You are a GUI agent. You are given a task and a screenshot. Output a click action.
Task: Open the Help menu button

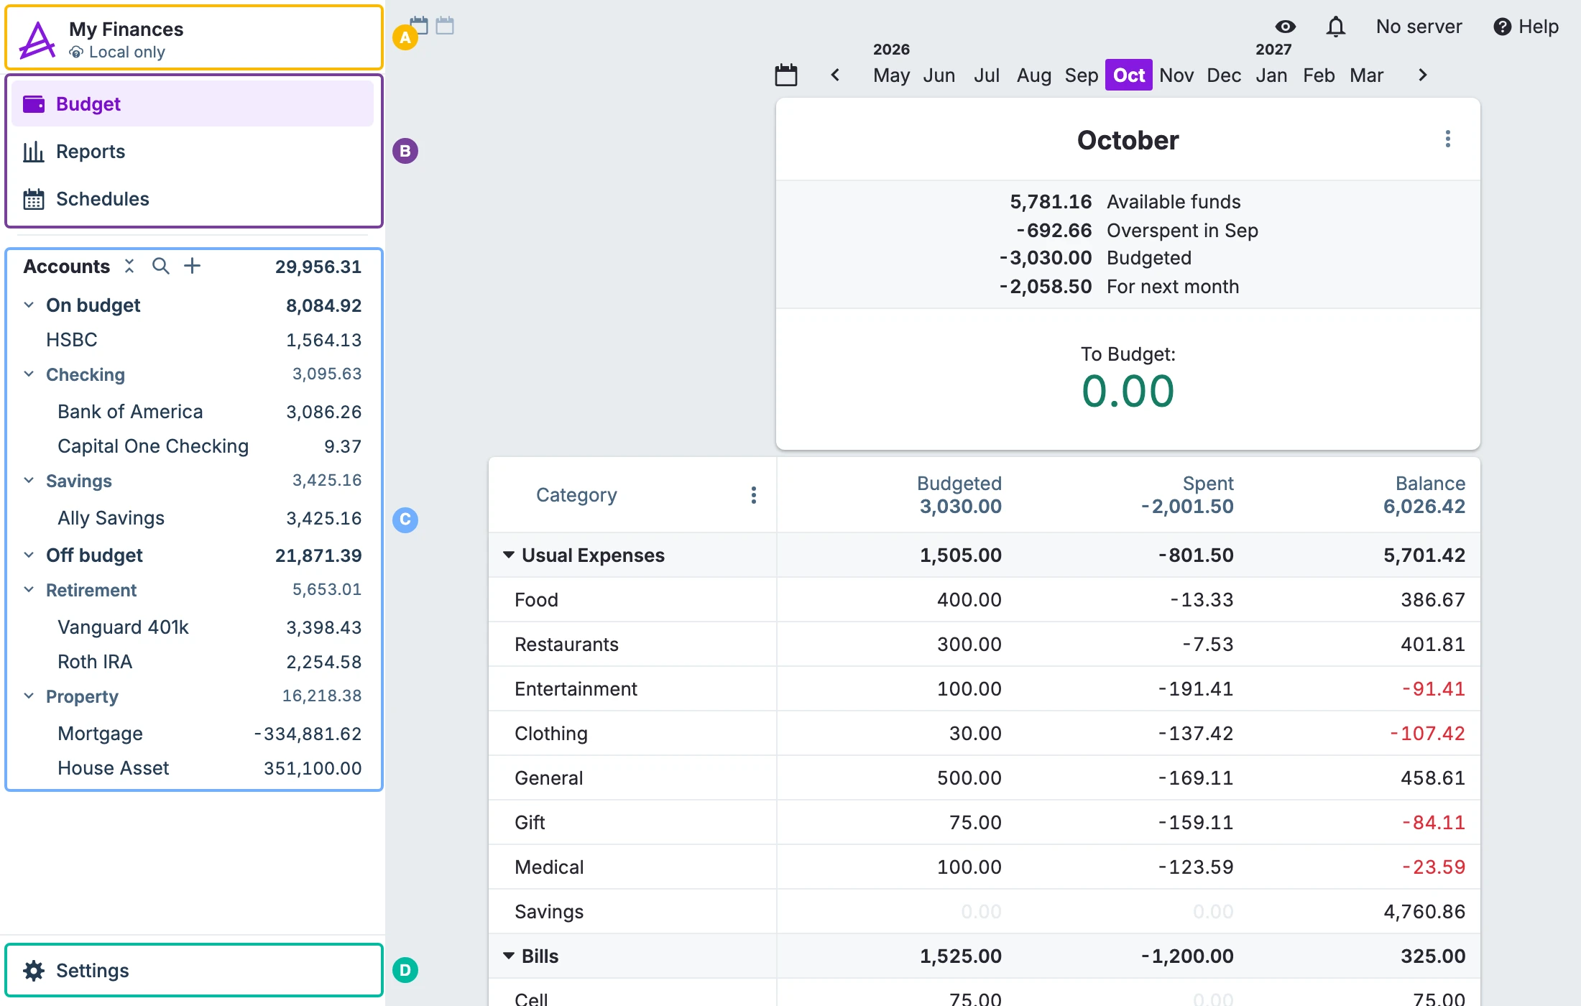pos(1526,27)
